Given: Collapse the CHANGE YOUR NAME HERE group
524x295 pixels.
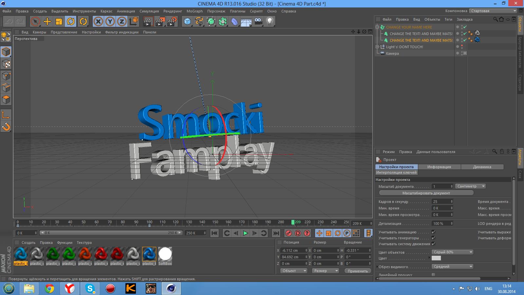Looking at the screenshot, I should pyautogui.click(x=377, y=27).
